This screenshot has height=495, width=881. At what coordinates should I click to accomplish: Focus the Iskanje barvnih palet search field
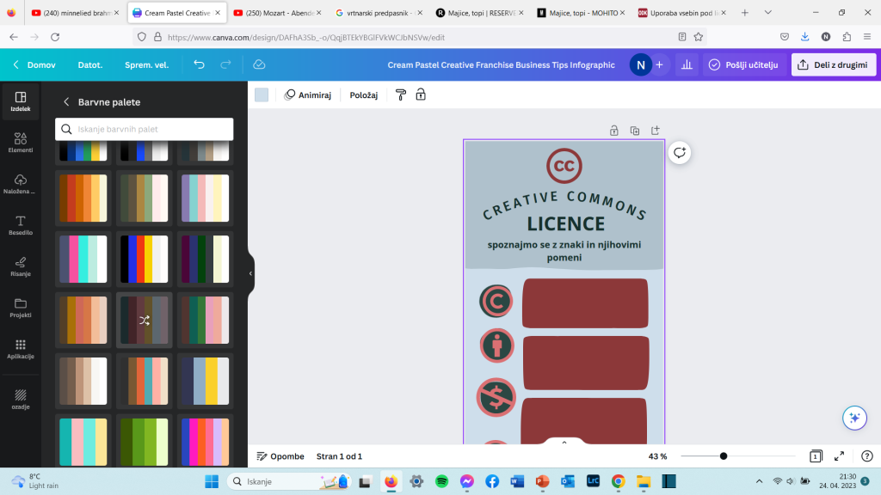145,129
